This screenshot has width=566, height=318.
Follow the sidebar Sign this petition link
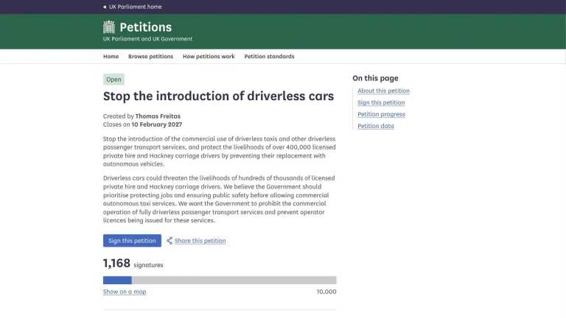pyautogui.click(x=381, y=102)
